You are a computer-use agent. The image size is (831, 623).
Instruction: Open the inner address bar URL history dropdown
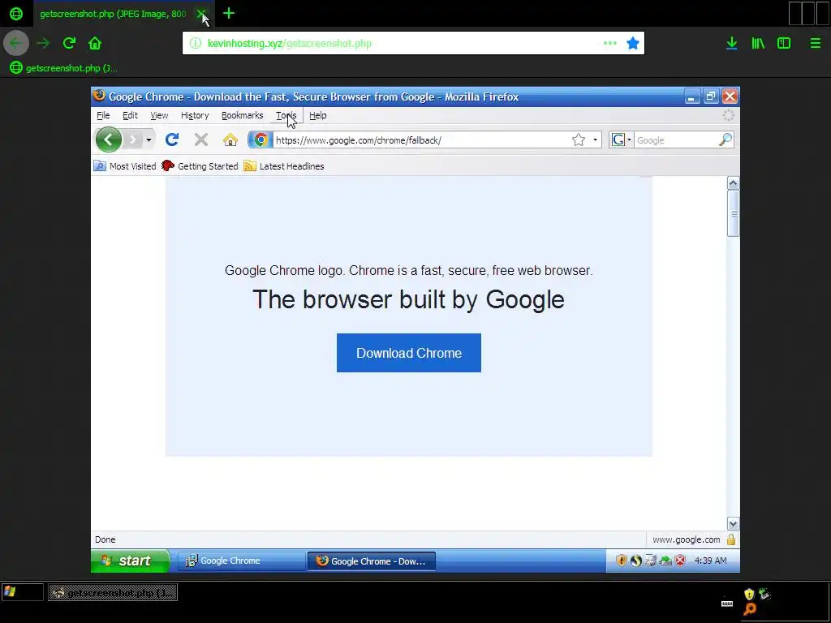click(595, 140)
